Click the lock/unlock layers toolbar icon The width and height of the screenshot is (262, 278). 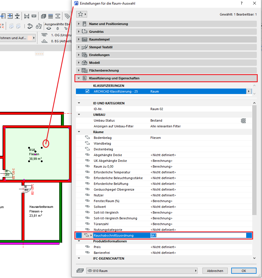[39, 26]
